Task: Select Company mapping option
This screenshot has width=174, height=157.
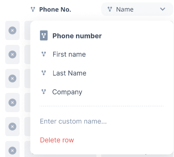Action: coord(67,92)
